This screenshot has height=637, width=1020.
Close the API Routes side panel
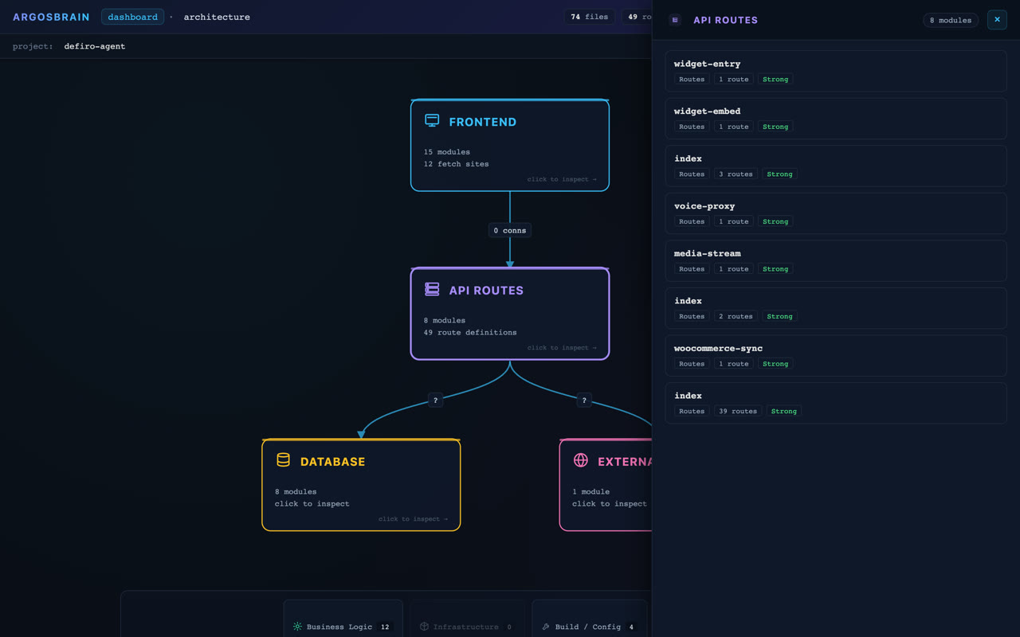click(x=997, y=20)
